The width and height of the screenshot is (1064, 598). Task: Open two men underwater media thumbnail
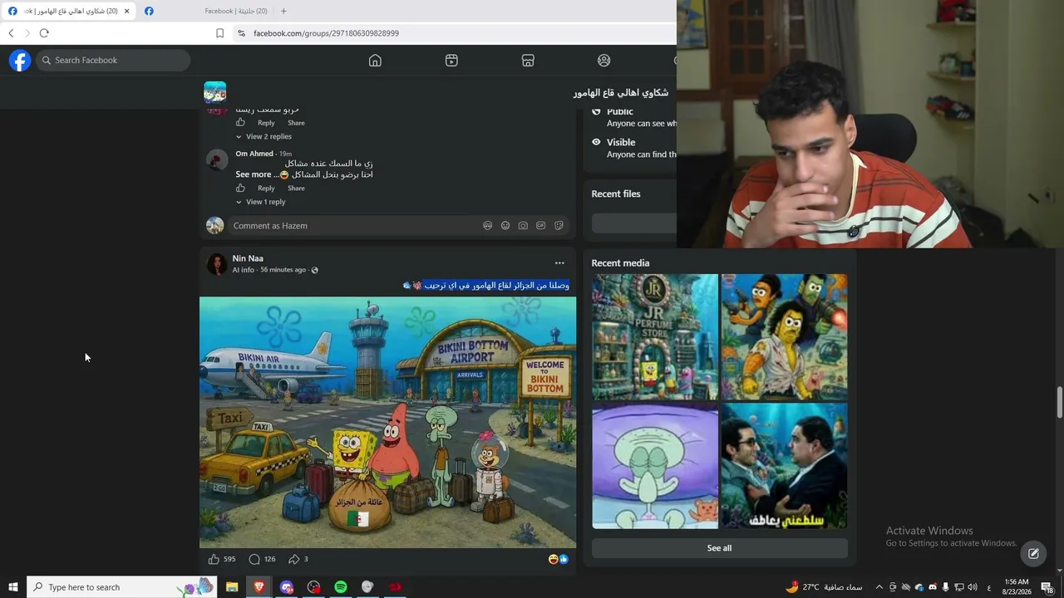tap(785, 466)
